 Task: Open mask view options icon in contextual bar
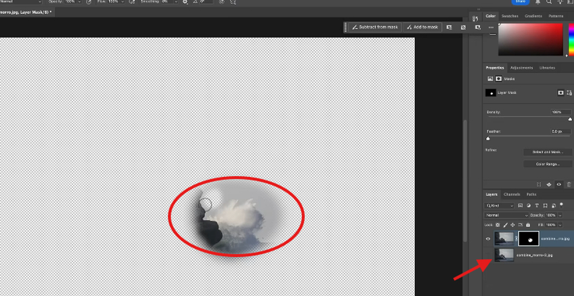point(449,27)
